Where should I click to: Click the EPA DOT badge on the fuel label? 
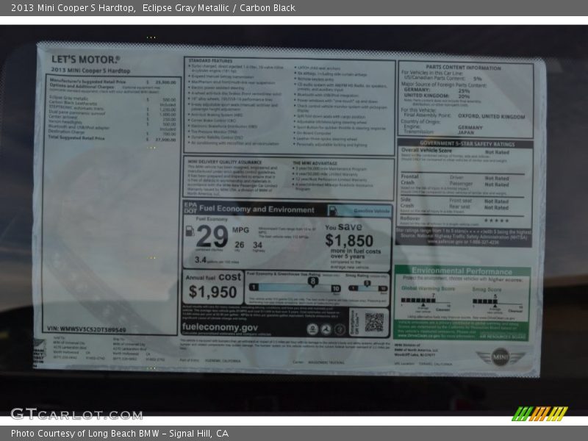pyautogui.click(x=190, y=207)
